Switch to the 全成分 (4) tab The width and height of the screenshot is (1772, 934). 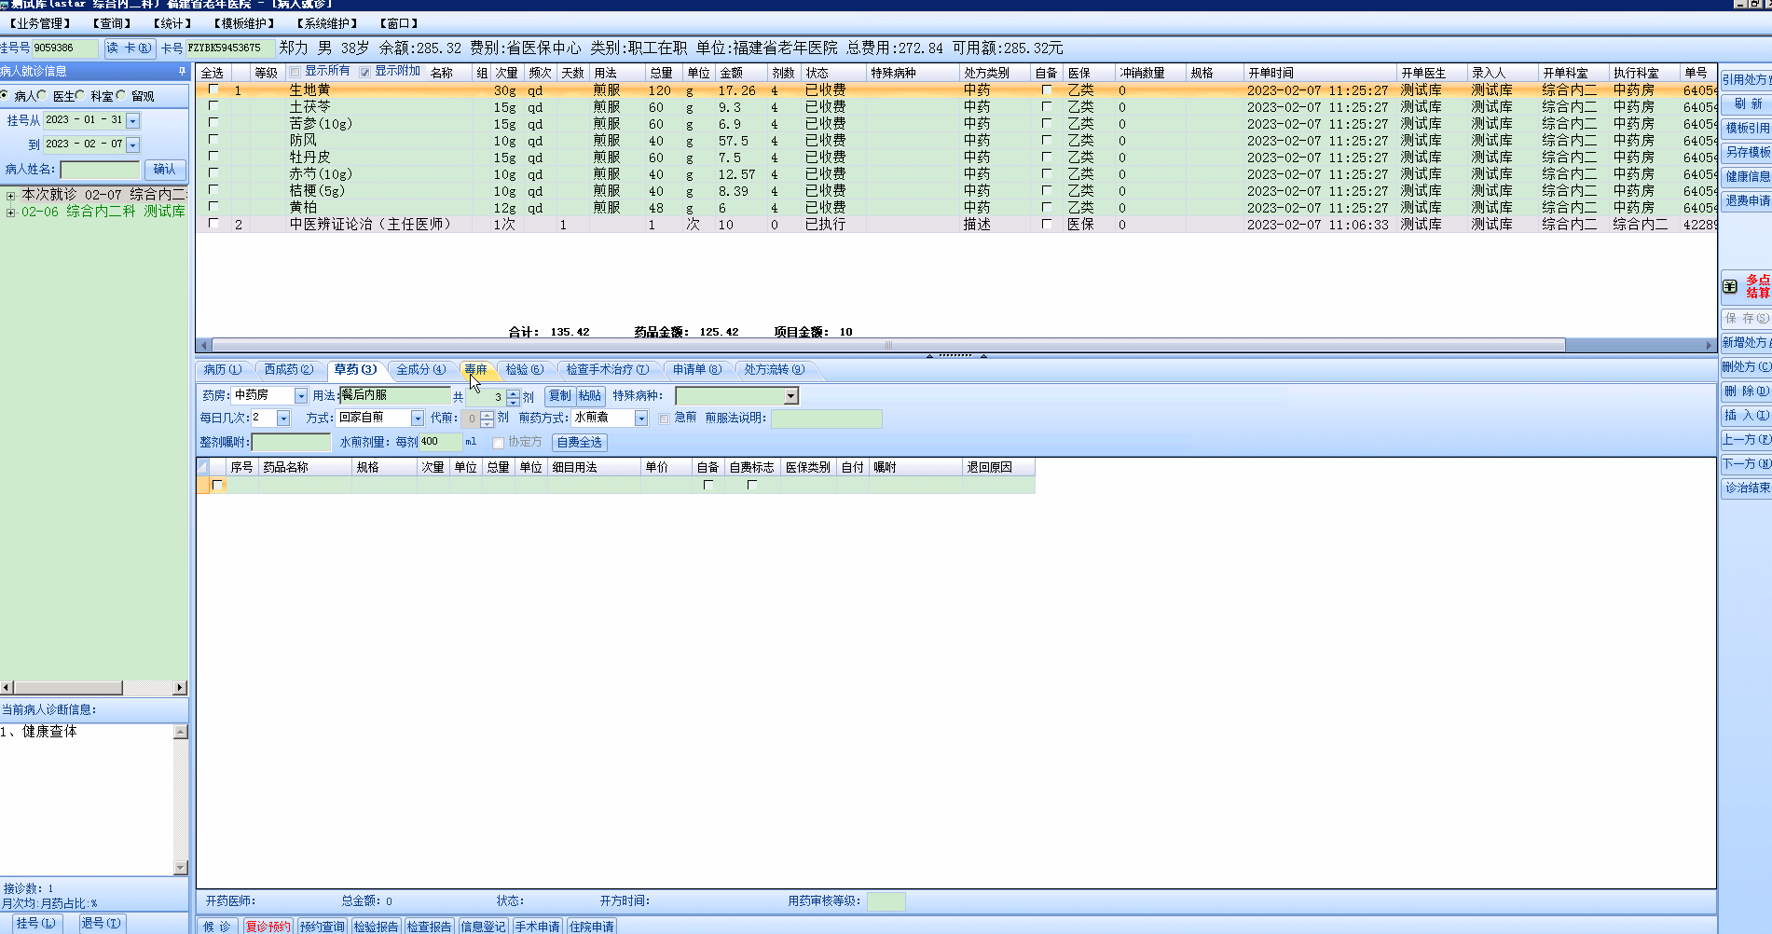tap(420, 370)
